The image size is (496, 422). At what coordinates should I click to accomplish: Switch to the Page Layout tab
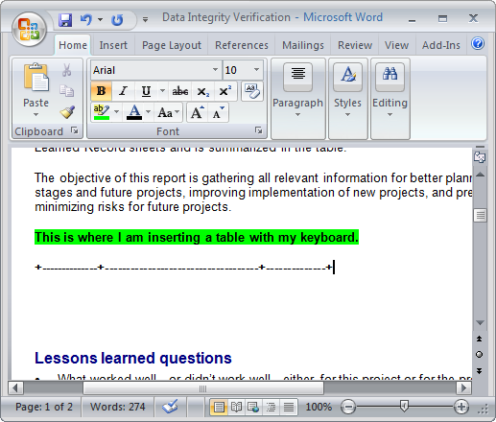click(x=172, y=45)
